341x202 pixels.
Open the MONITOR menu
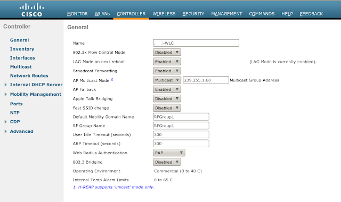[x=77, y=14]
